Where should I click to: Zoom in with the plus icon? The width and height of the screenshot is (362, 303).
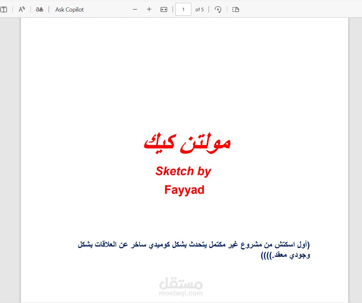[x=149, y=9]
